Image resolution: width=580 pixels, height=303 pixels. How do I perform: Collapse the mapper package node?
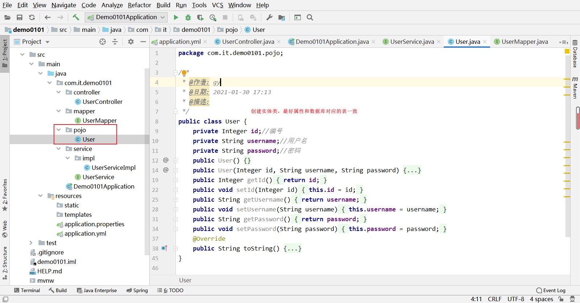coord(59,111)
